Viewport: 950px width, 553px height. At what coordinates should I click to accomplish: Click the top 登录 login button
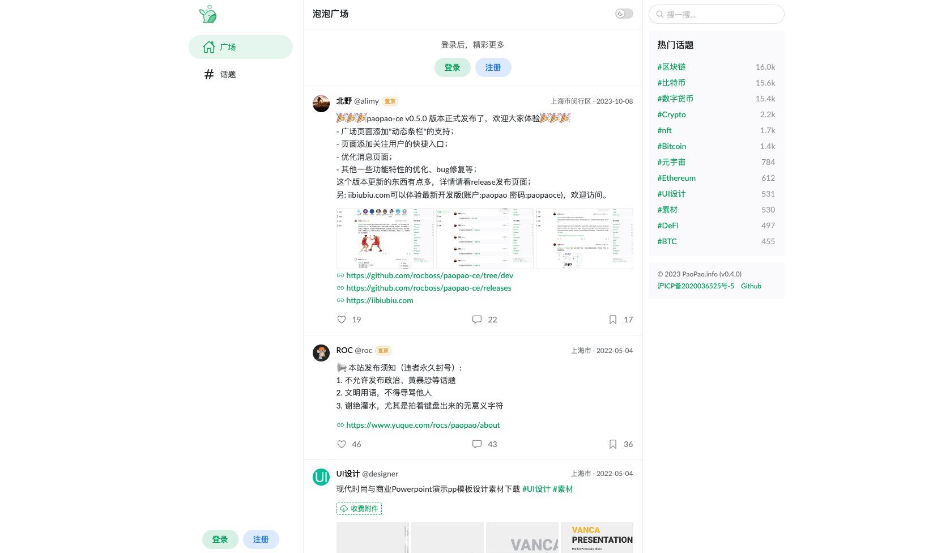pyautogui.click(x=453, y=67)
